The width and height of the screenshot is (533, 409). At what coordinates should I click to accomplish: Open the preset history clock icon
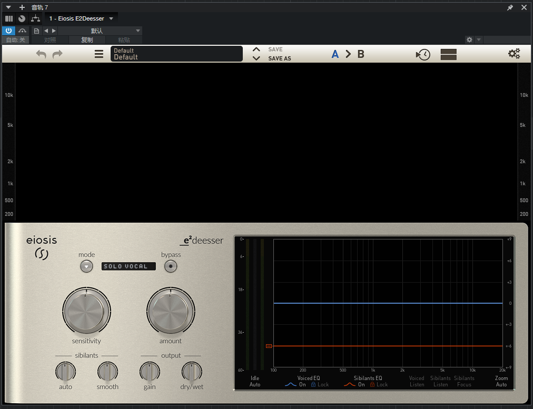[x=423, y=54]
